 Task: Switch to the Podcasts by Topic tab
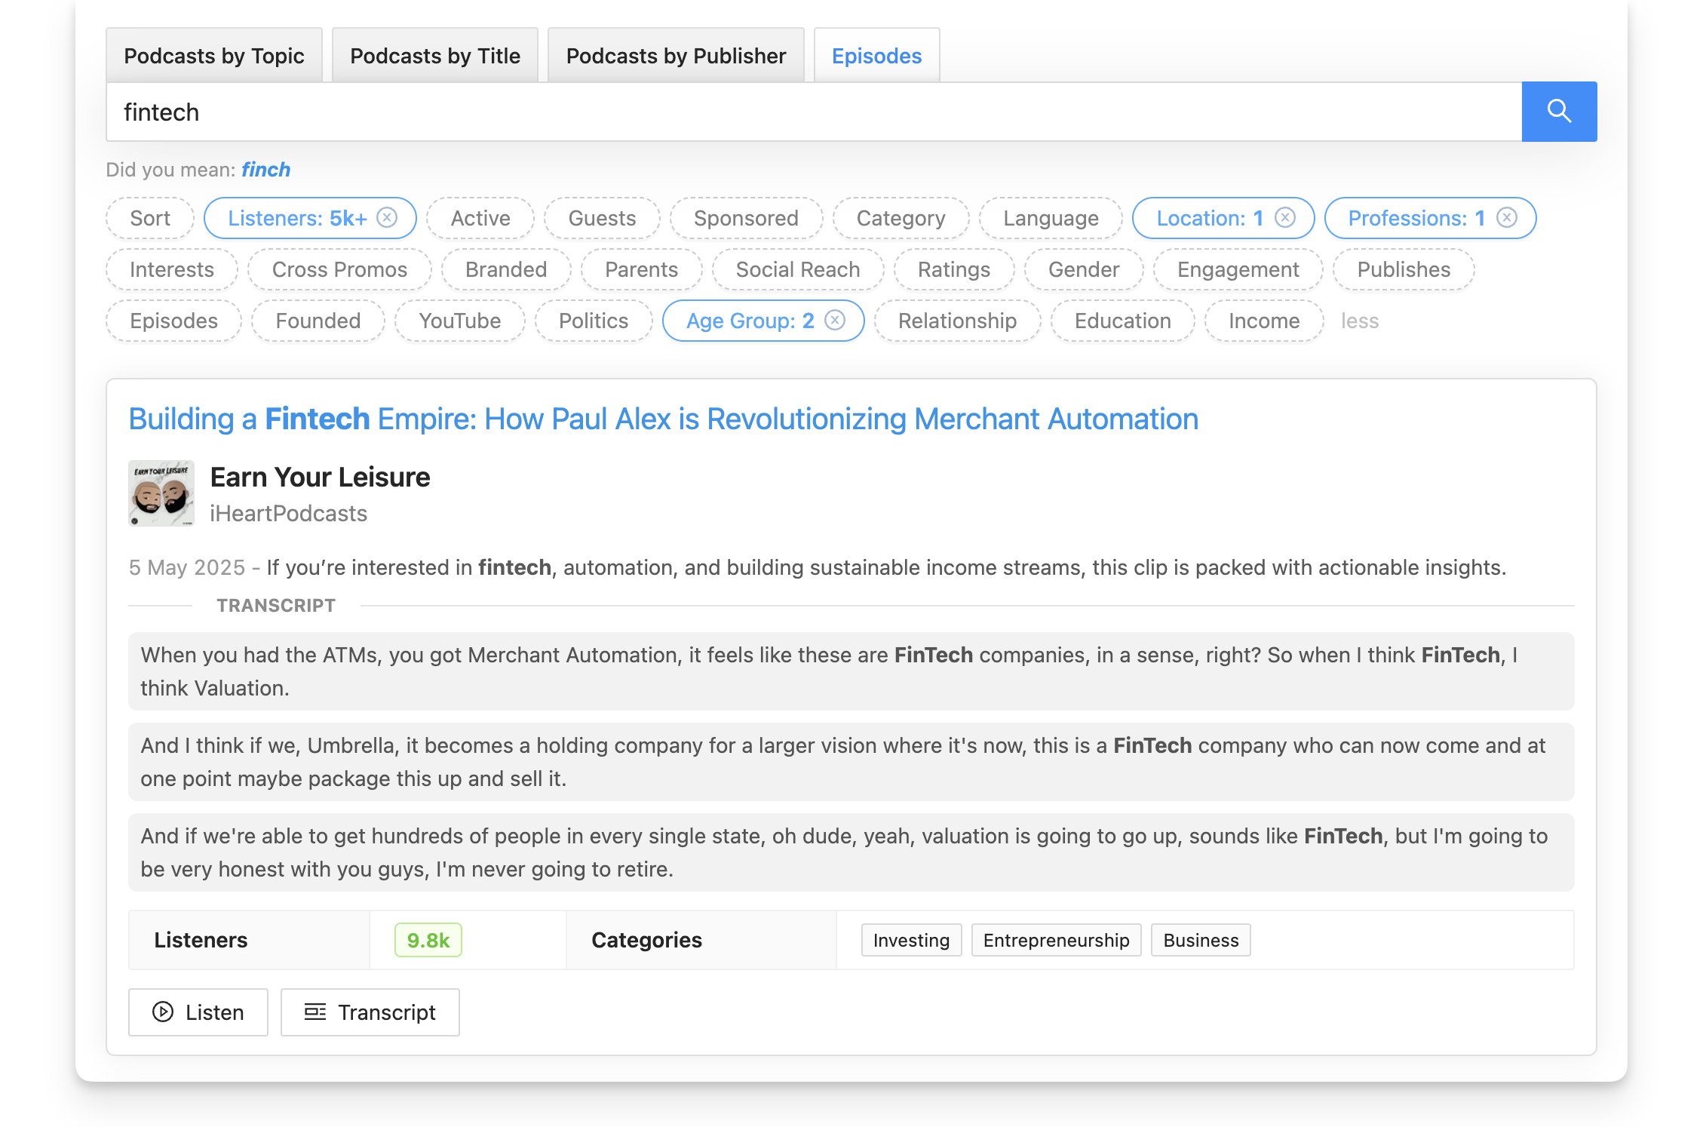(214, 55)
